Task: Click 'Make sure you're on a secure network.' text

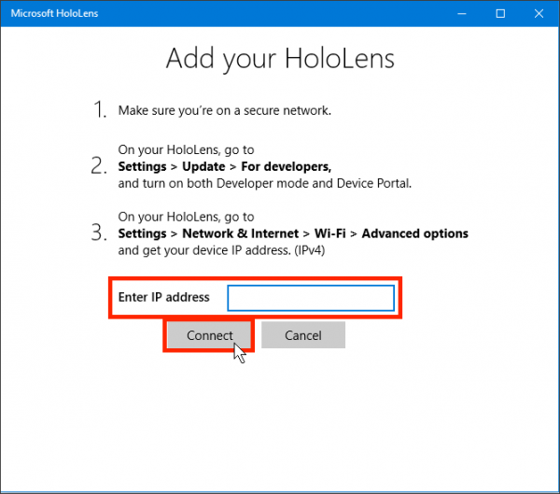Action: 225,110
